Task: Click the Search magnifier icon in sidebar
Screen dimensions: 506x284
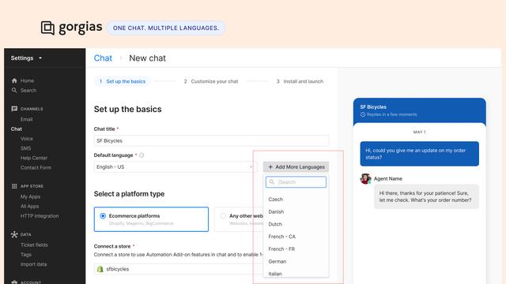Action: [x=14, y=90]
